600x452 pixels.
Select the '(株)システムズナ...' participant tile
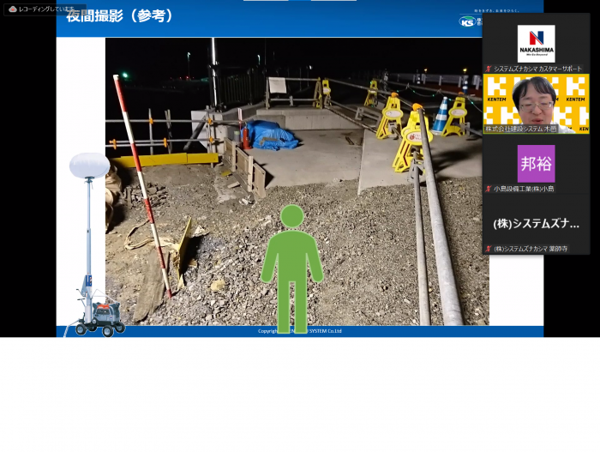[536, 224]
